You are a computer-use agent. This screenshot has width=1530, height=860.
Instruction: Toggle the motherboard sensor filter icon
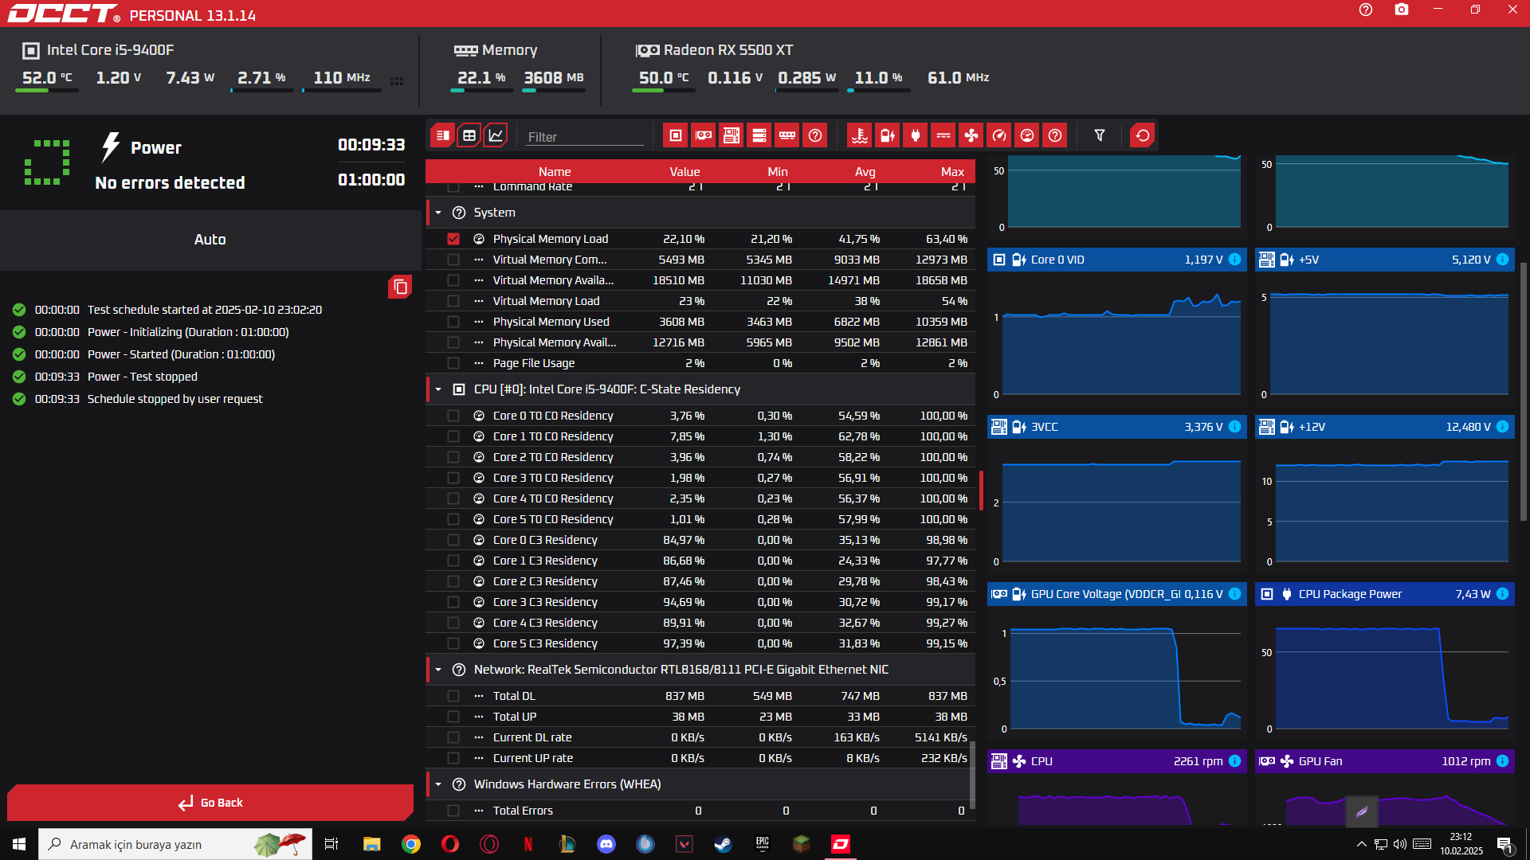(731, 135)
